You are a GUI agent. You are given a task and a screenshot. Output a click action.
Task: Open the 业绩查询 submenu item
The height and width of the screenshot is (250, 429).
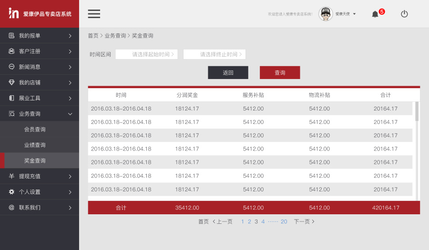(40, 145)
